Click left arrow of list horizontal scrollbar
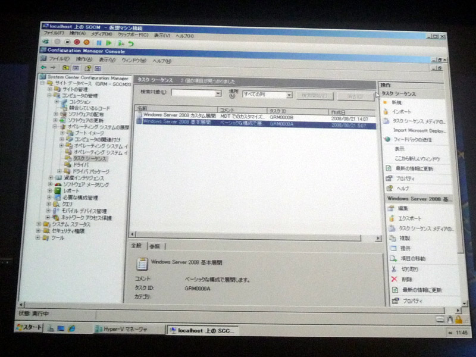Image resolution: width=476 pixels, height=357 pixels. [132, 234]
